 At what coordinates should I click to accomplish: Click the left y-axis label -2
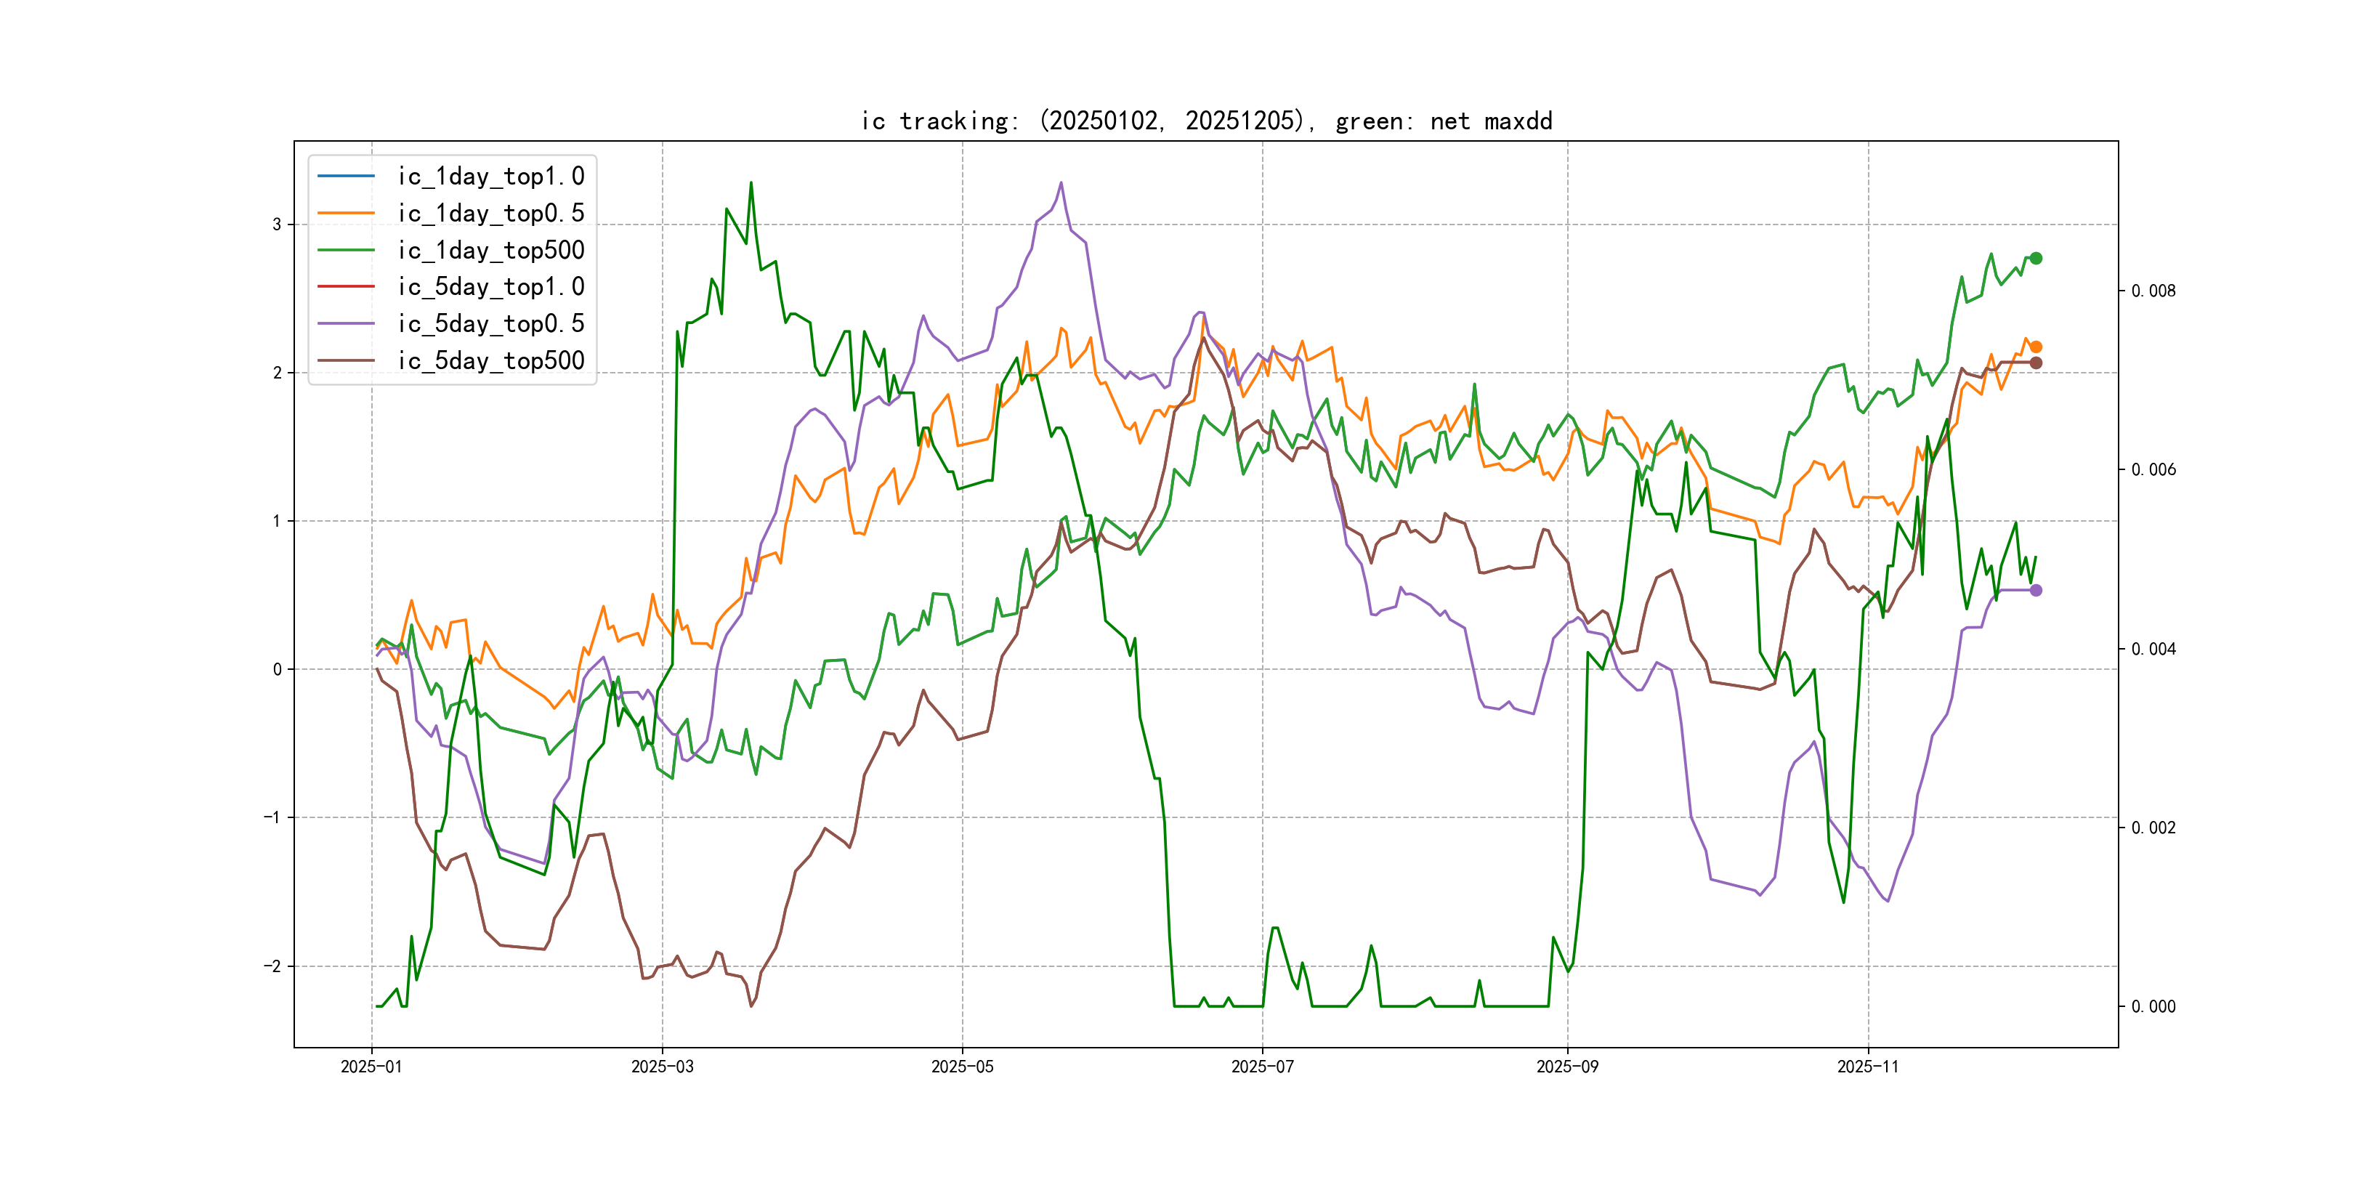click(x=272, y=966)
